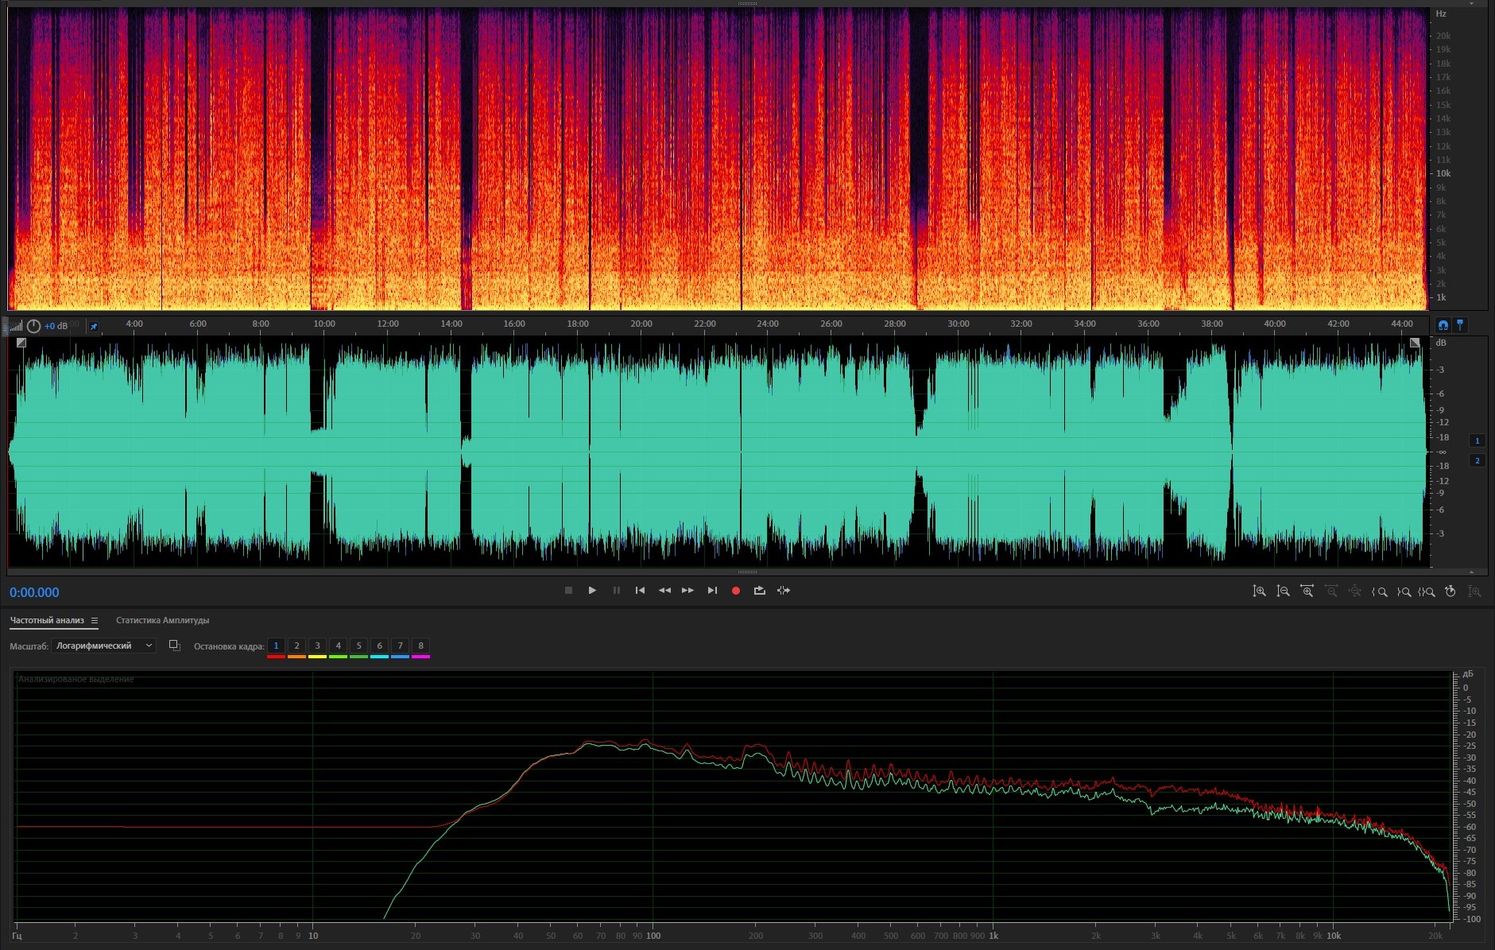This screenshot has width=1495, height=950.
Task: Open the Масштаб scale dropdown
Action: pos(103,646)
